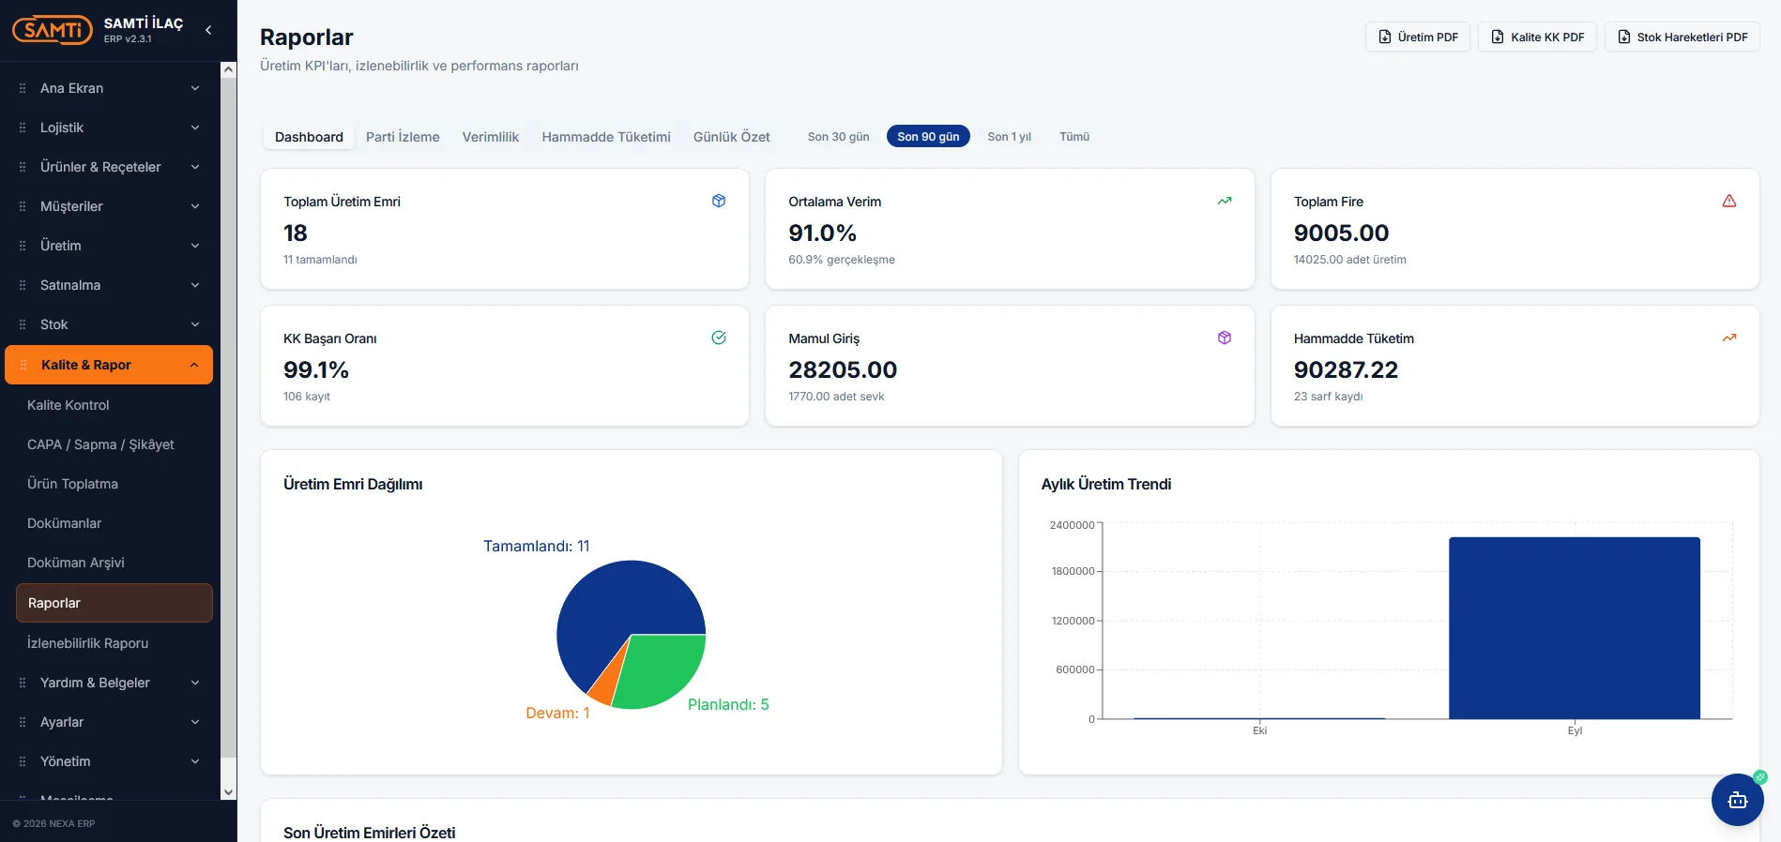
Task: Open Kalite Kontrol in the sidebar
Action: click(x=68, y=405)
